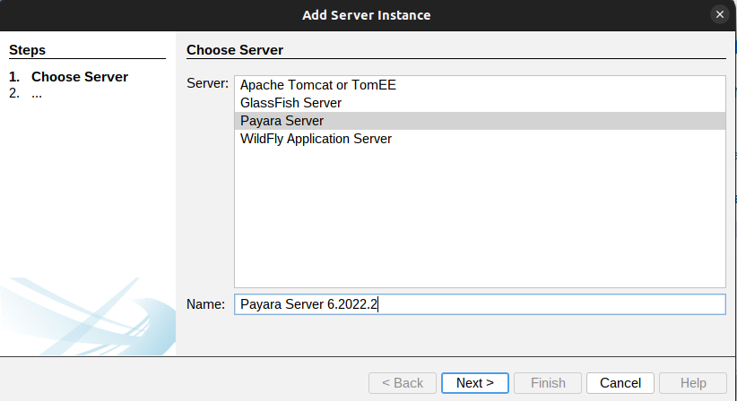The image size is (737, 401).
Task: Choose GlassFish Server from the list
Action: point(290,103)
